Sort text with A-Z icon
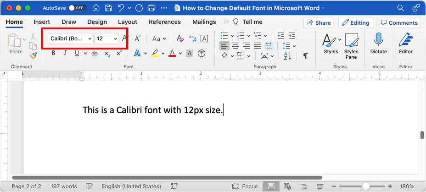This screenshot has width=426, height=192. [x=288, y=56]
